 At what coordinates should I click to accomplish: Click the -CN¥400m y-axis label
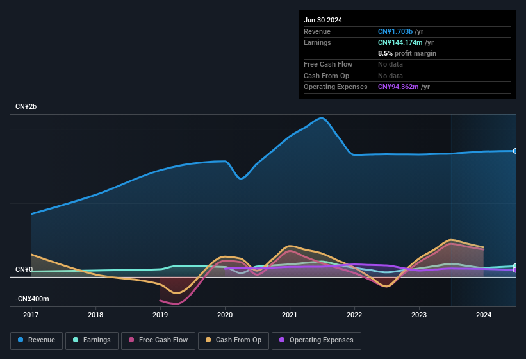click(x=32, y=299)
